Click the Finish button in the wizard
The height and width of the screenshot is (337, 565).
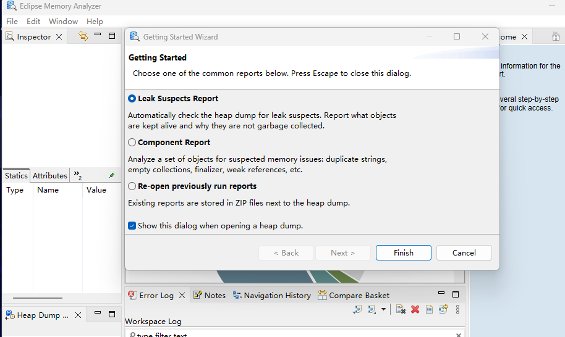click(403, 253)
